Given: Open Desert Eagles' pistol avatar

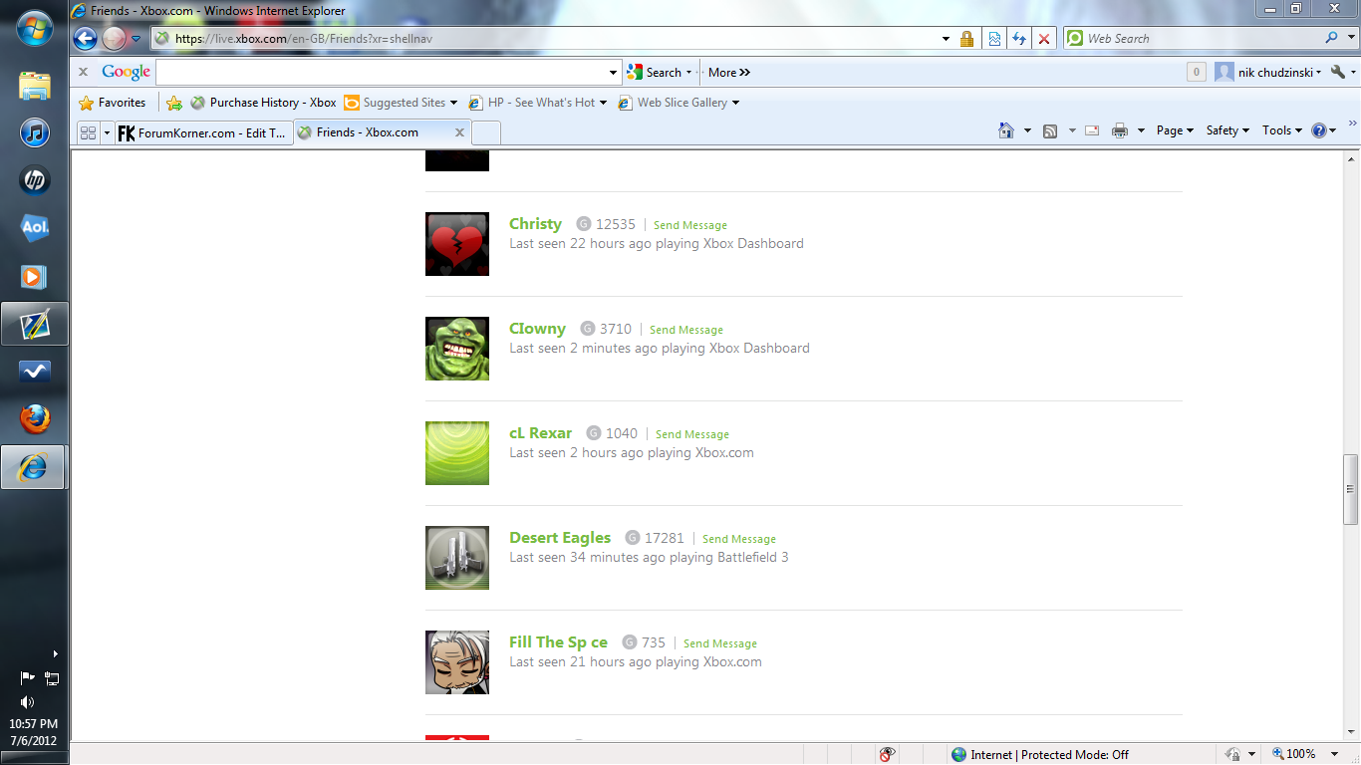Looking at the screenshot, I should point(457,558).
